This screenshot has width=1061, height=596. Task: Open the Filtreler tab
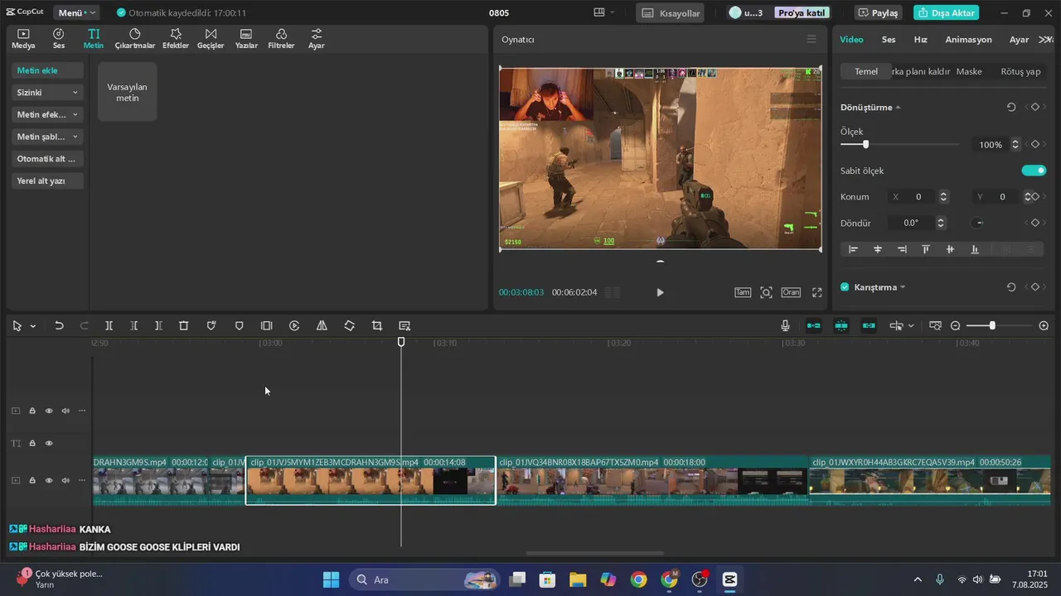[281, 39]
